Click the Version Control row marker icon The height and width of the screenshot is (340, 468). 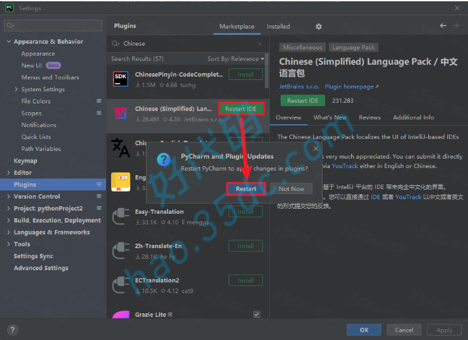(x=99, y=196)
